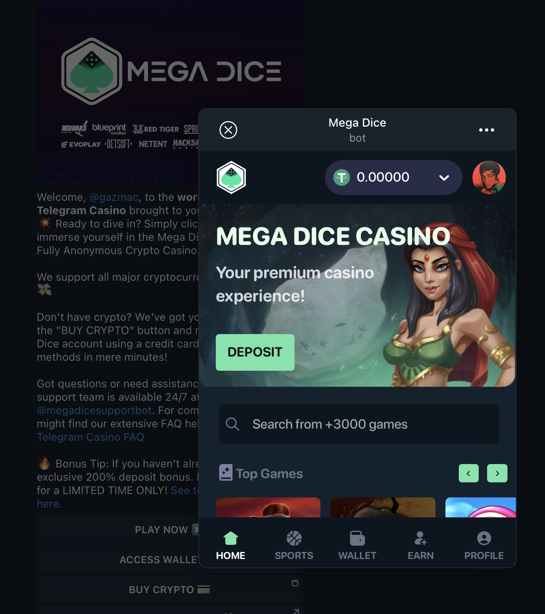Show next Top Games with right arrow
This screenshot has height=614, width=545.
click(497, 473)
